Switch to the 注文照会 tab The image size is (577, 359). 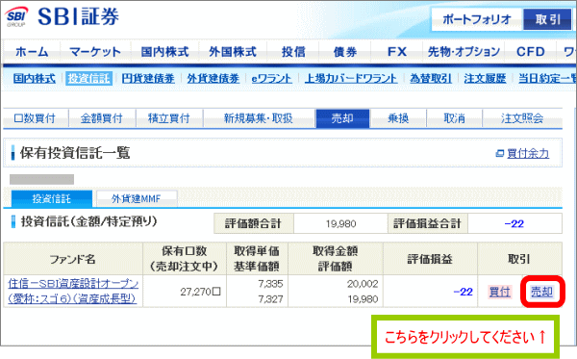coord(522,118)
